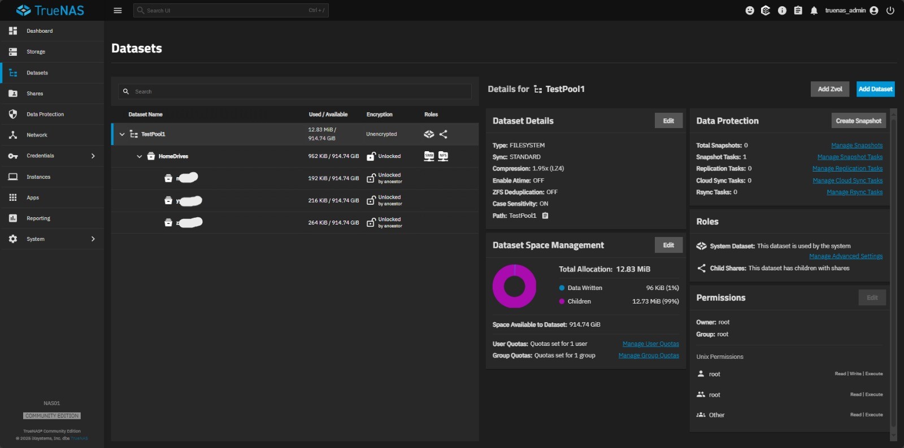Focus the top Search UI field

pos(231,10)
